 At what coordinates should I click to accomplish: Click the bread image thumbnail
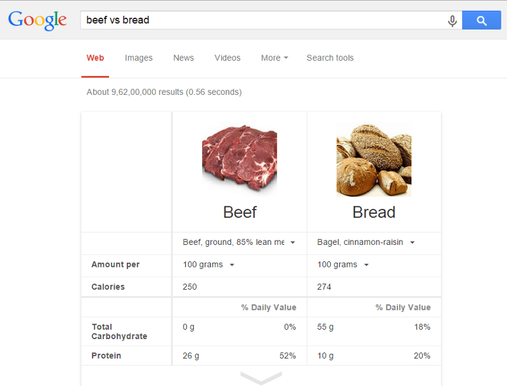tap(374, 159)
